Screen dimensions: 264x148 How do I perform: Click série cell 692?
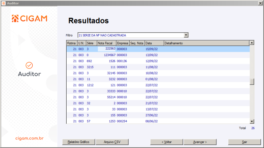89,61
